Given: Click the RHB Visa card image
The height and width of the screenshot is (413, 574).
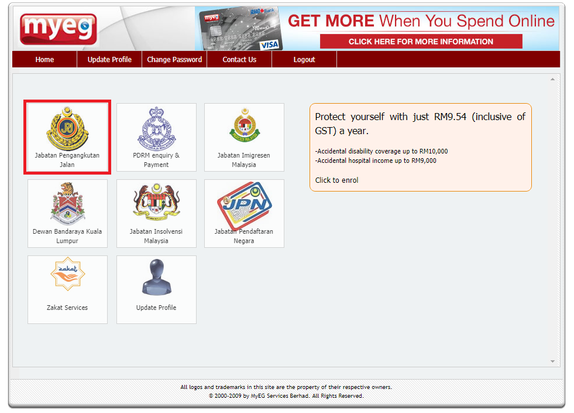Looking at the screenshot, I should coord(240,29).
